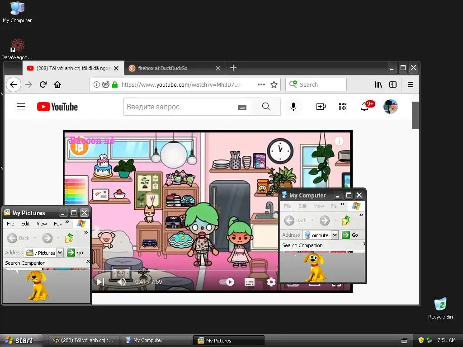Open Back history dropdown in My Pictures

pos(35,238)
